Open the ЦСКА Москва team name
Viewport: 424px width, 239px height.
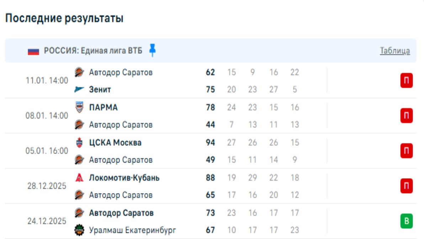tap(115, 143)
